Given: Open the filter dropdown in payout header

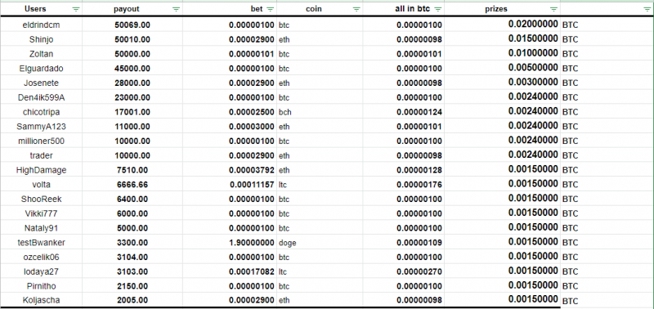Looking at the screenshot, I should point(176,9).
